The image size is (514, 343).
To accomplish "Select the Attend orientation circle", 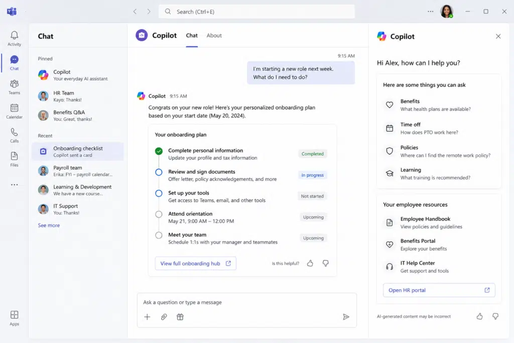I will pyautogui.click(x=159, y=214).
